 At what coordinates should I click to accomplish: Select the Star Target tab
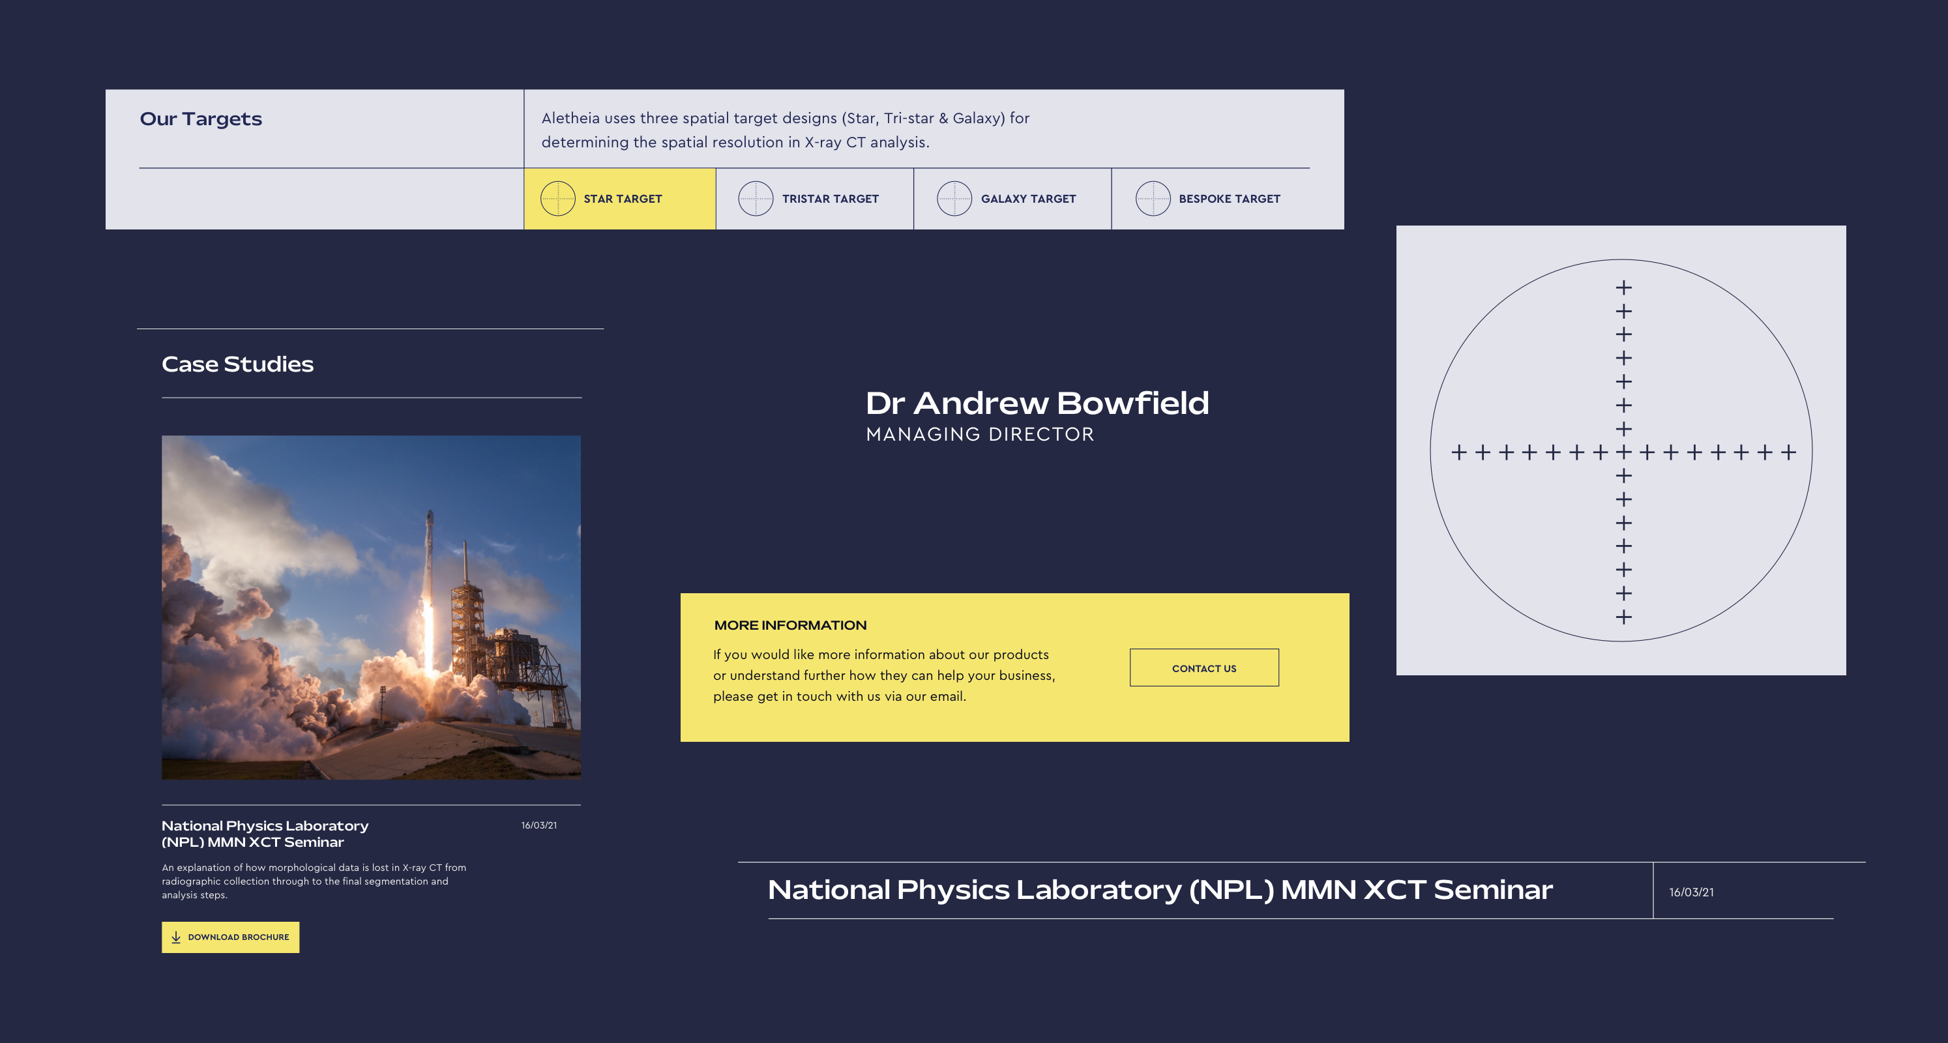(620, 199)
